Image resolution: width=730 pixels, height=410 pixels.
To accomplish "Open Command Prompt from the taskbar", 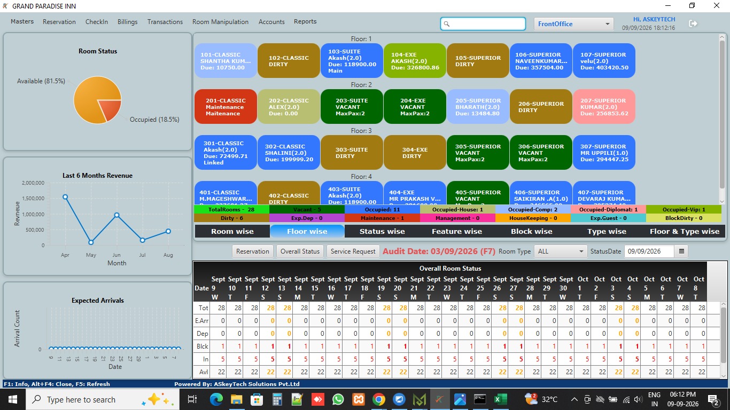I will [480, 399].
